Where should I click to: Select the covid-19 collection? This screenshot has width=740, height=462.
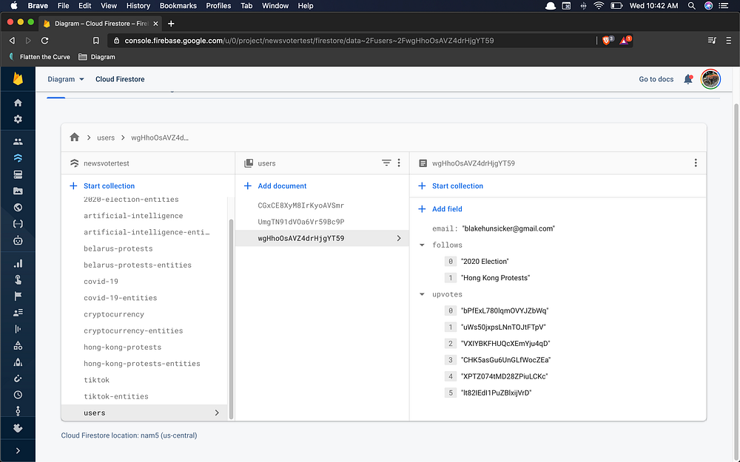101,282
